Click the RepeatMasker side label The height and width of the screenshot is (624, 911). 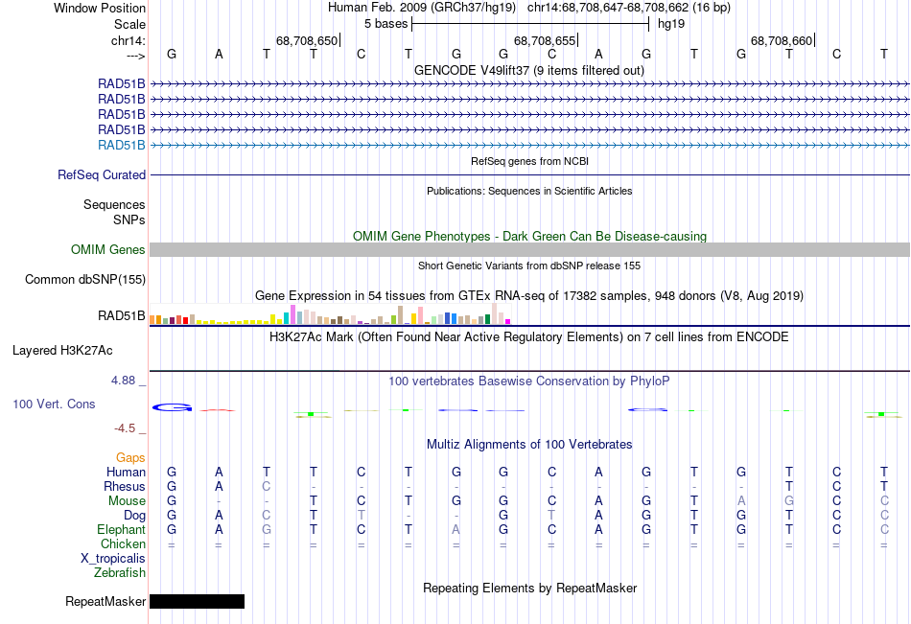pyautogui.click(x=105, y=601)
